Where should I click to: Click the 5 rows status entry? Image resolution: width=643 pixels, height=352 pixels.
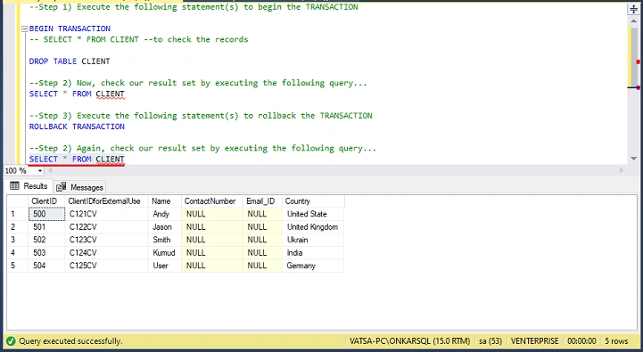click(616, 341)
